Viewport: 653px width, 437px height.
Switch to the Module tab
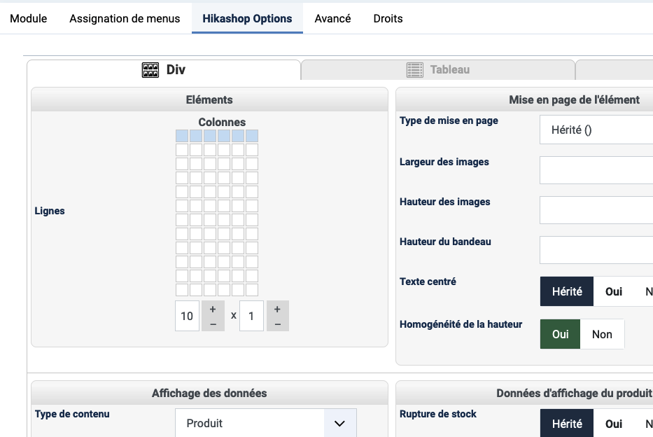click(29, 19)
